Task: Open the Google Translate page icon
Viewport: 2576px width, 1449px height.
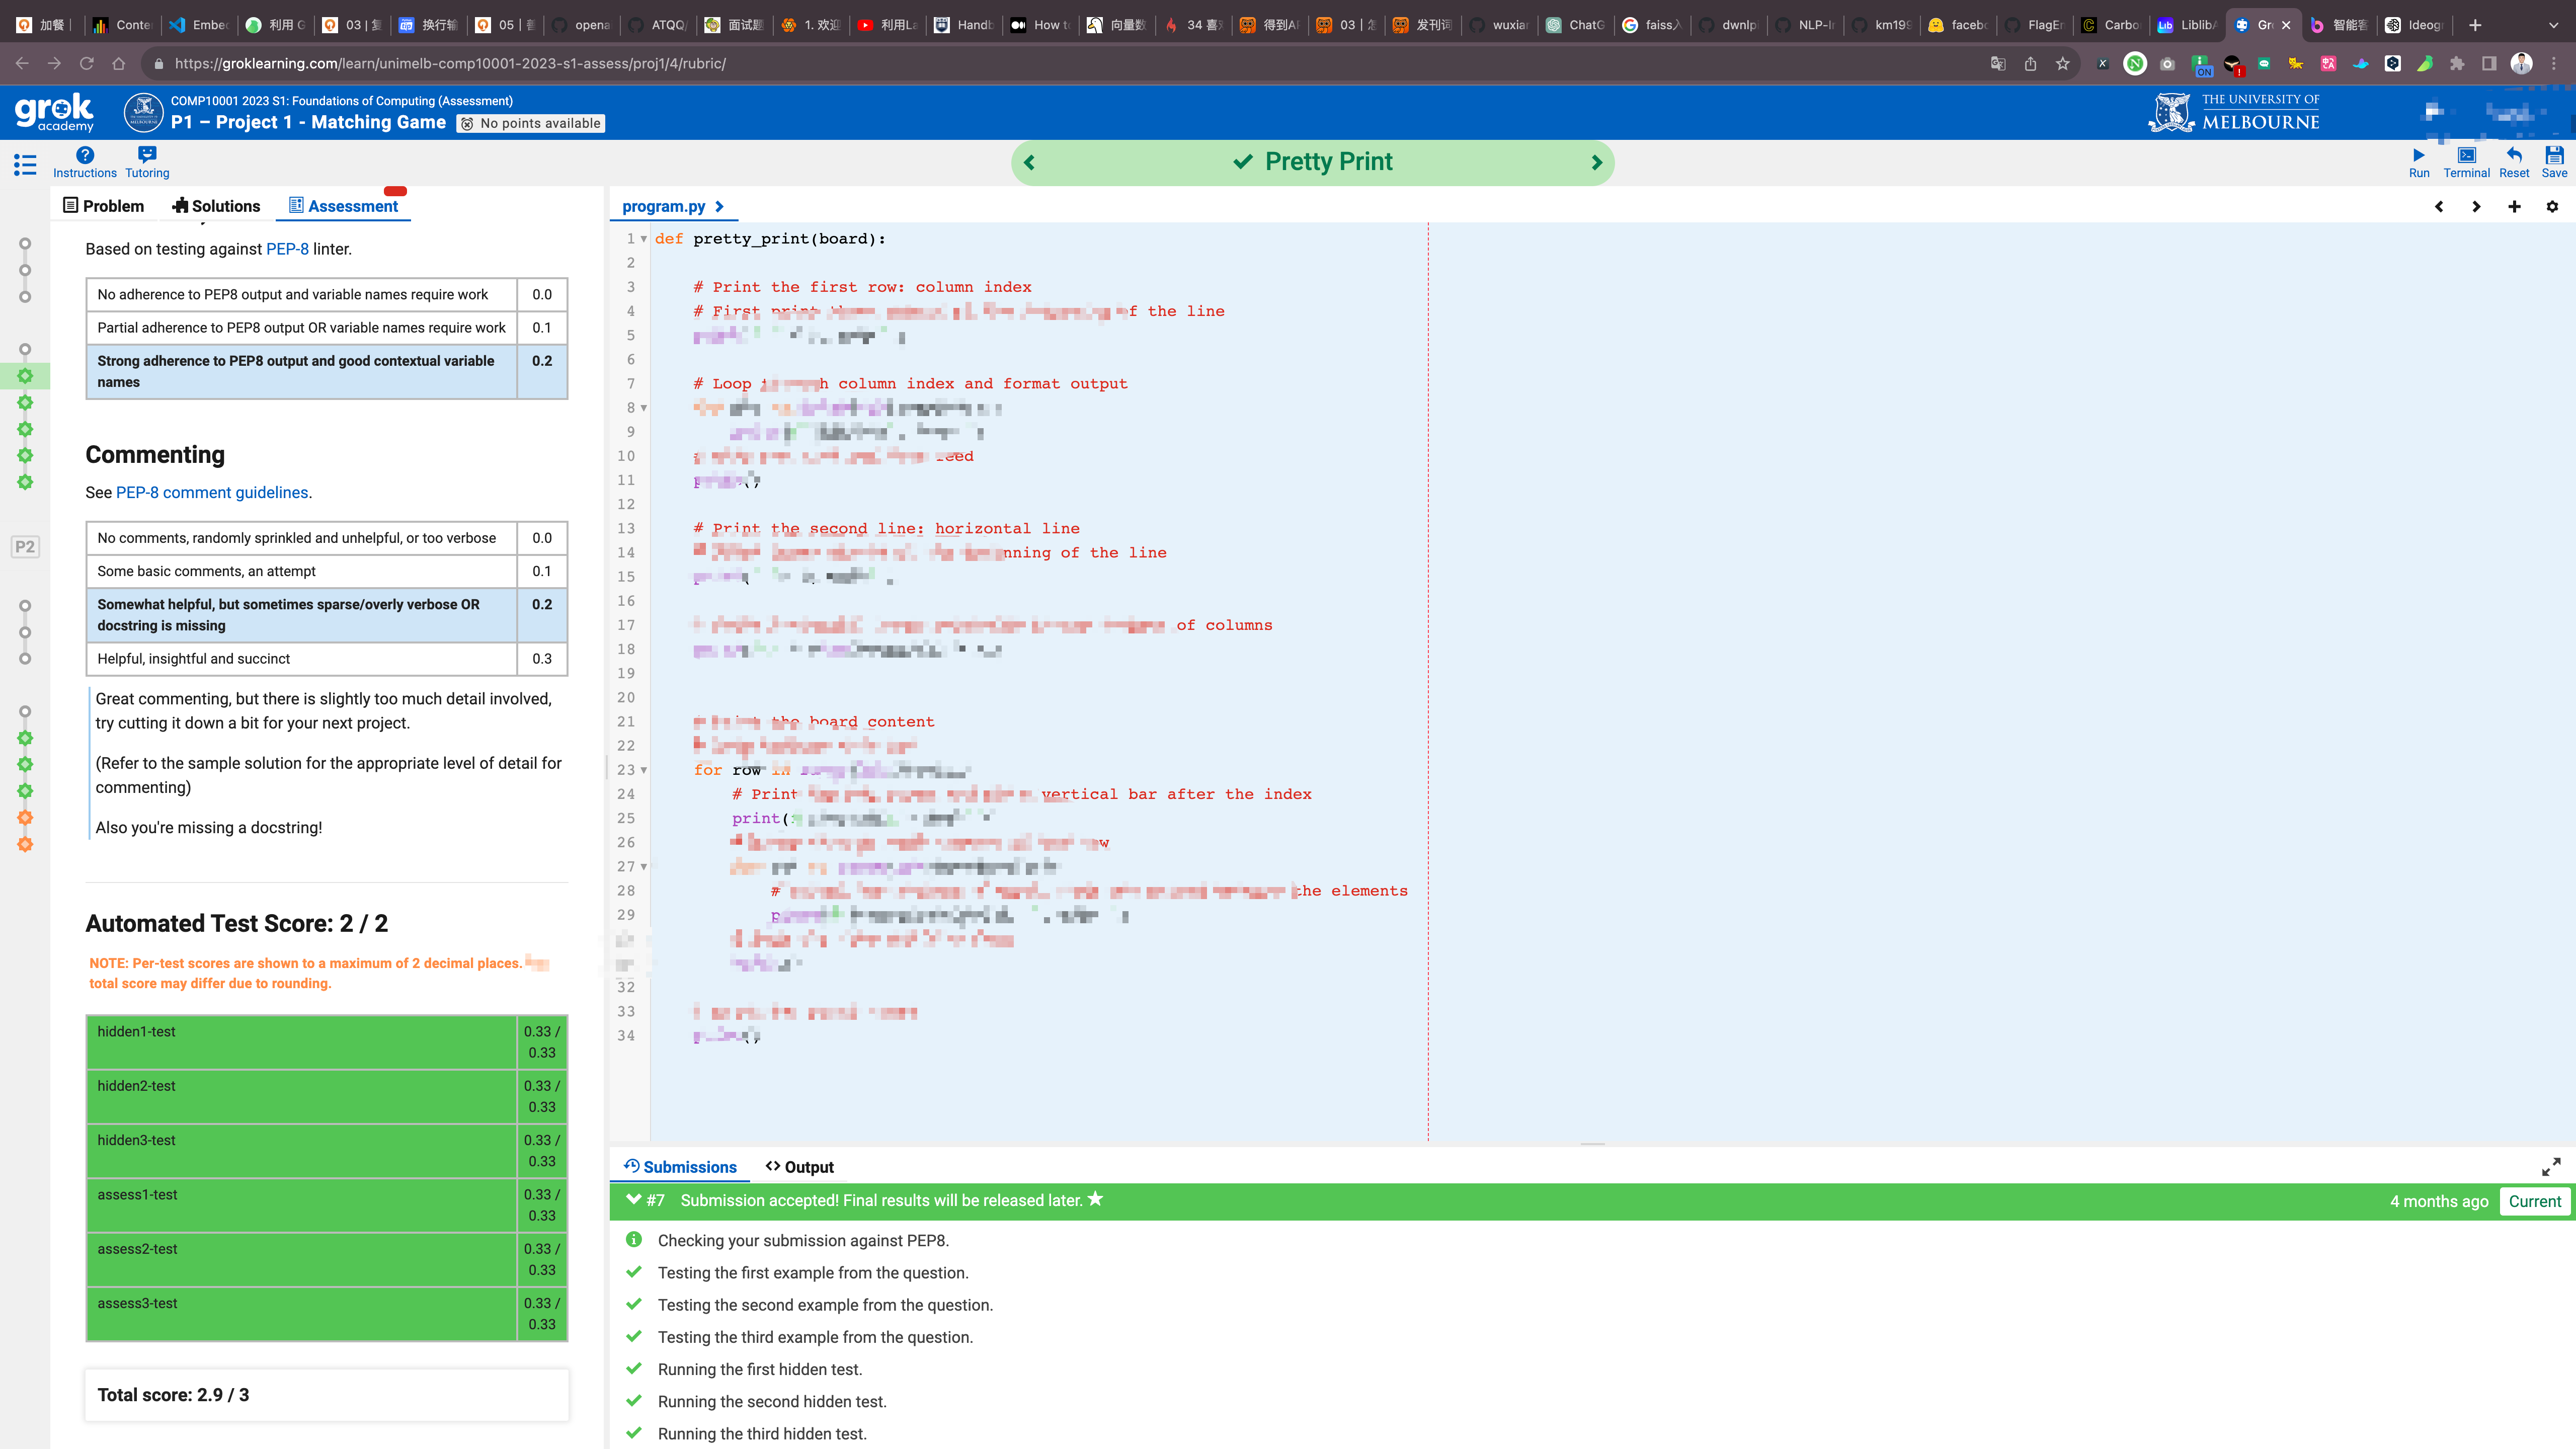Action: pos(1998,64)
